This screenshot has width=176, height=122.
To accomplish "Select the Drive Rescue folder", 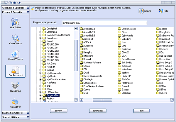I will tap(126, 59).
